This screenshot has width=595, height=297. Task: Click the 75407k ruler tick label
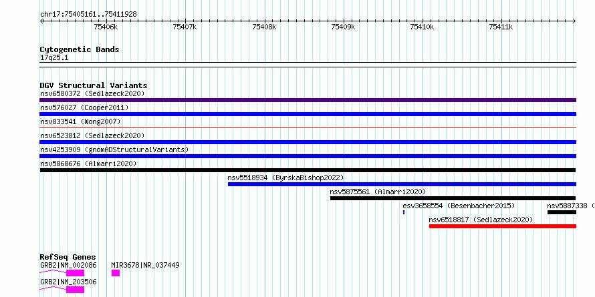[185, 27]
